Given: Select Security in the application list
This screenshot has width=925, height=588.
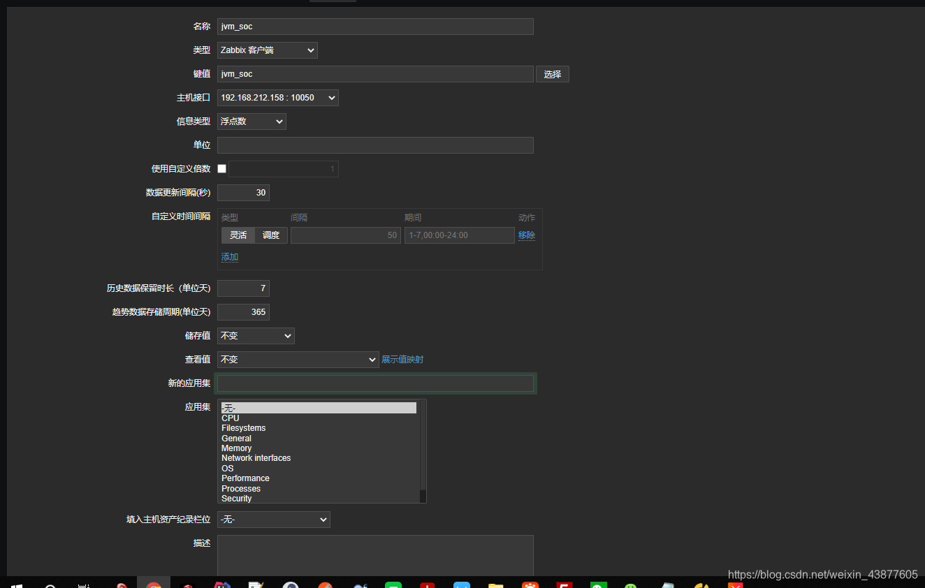Looking at the screenshot, I should (319, 499).
